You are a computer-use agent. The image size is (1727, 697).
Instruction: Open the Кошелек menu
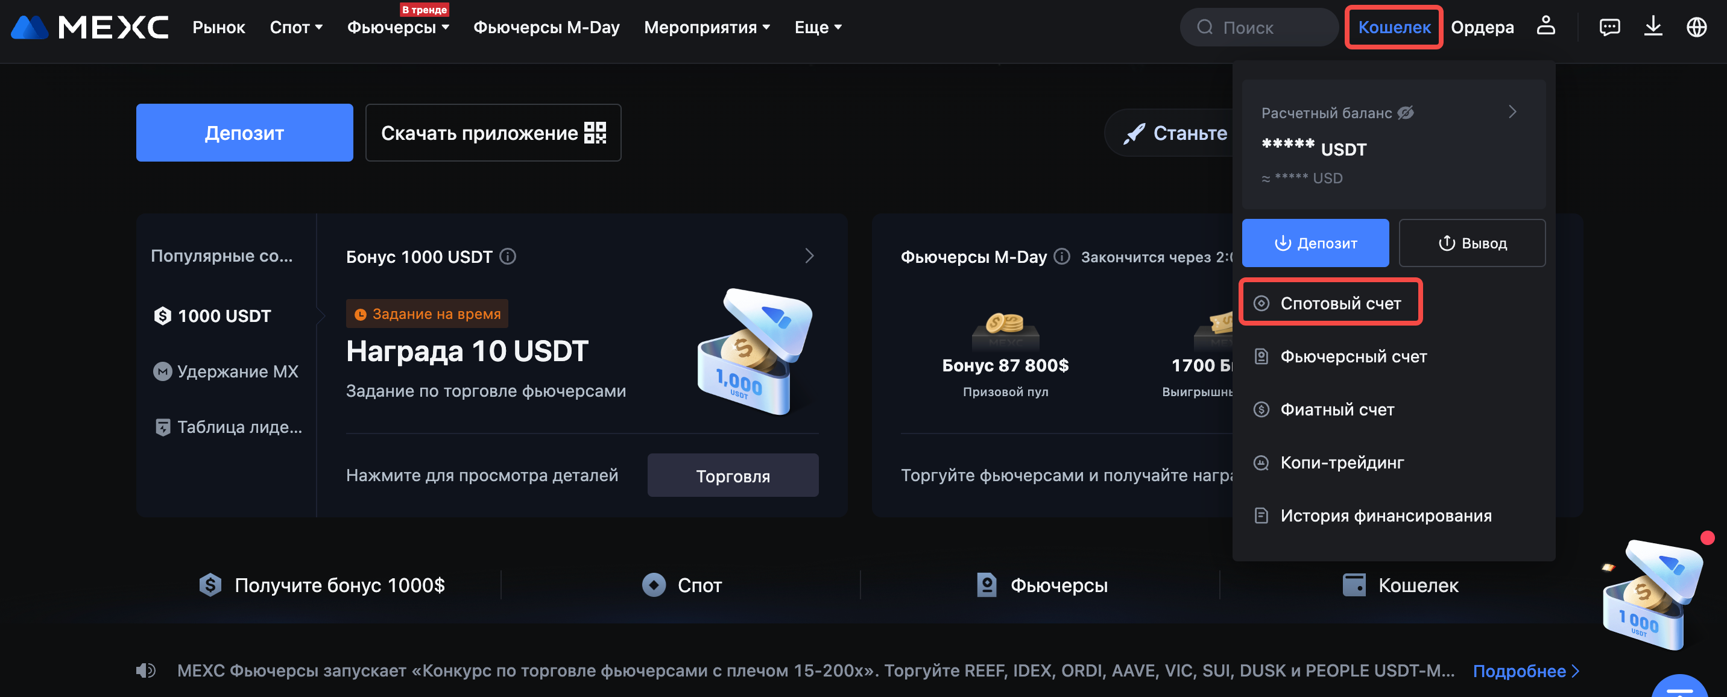pos(1395,28)
